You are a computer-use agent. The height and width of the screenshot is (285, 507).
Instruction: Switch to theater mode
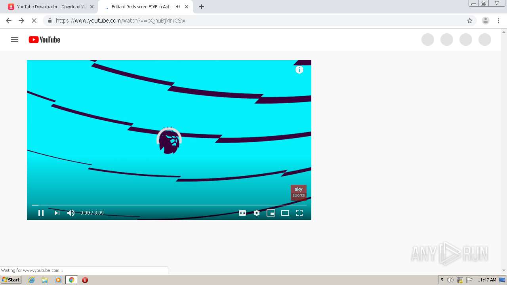(x=285, y=213)
